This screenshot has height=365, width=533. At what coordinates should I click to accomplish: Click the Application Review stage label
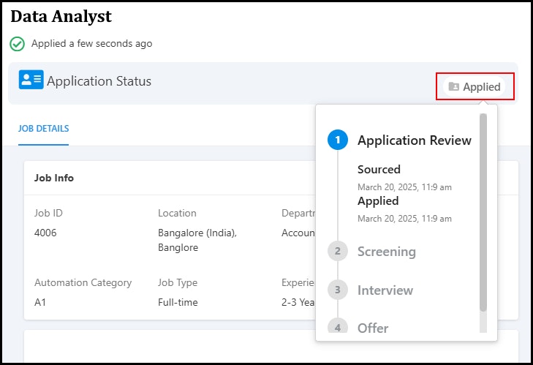coord(415,140)
